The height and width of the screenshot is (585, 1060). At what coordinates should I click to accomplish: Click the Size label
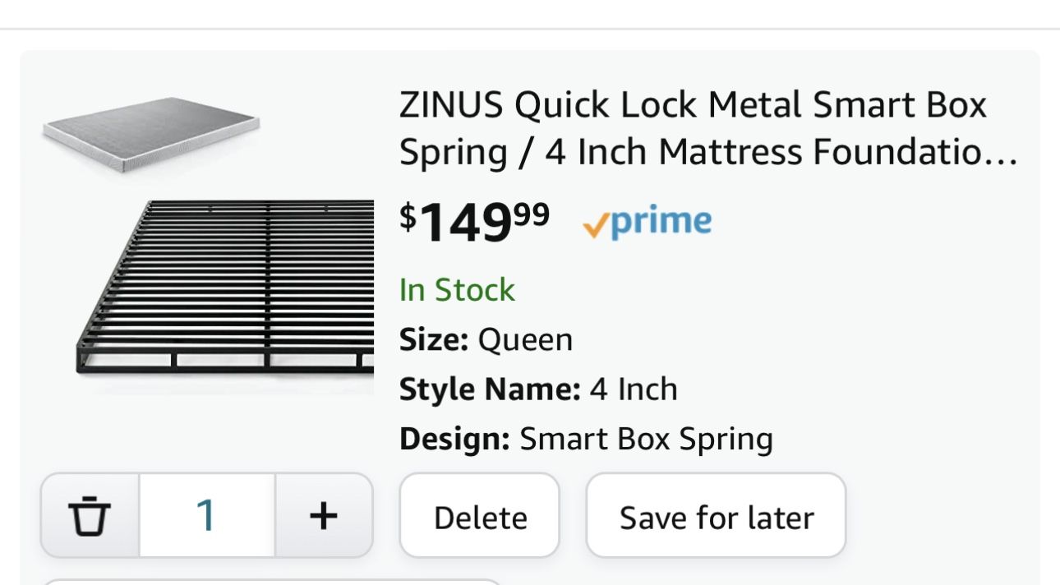(x=434, y=339)
